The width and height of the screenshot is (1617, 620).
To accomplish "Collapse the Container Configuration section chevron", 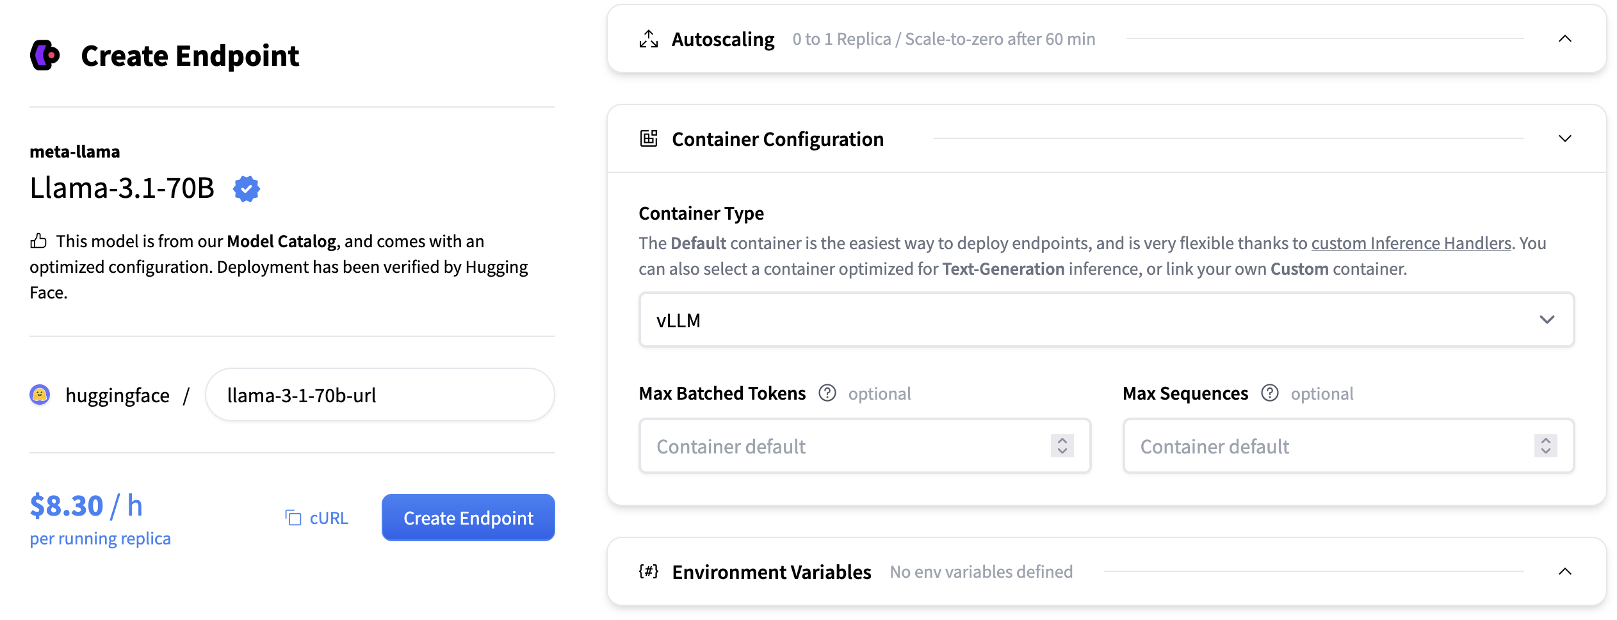I will click(x=1564, y=138).
